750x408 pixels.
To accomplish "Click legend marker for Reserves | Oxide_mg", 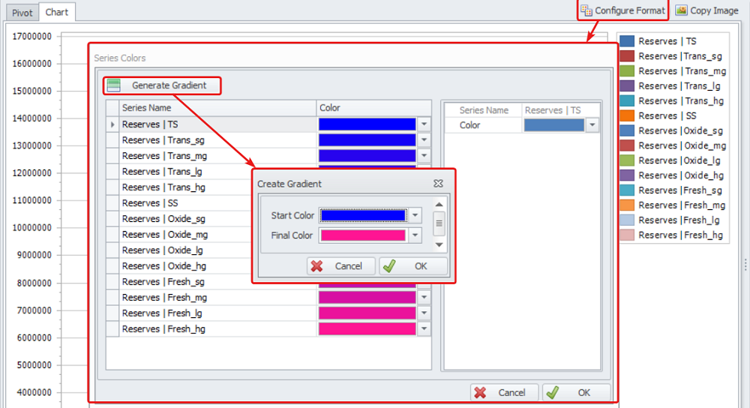I will 627,145.
